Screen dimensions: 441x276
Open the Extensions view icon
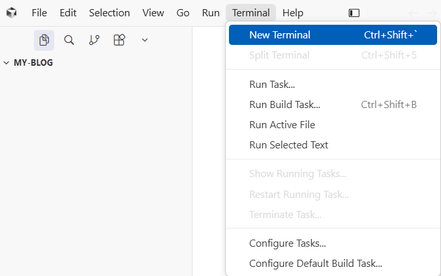[x=119, y=40]
